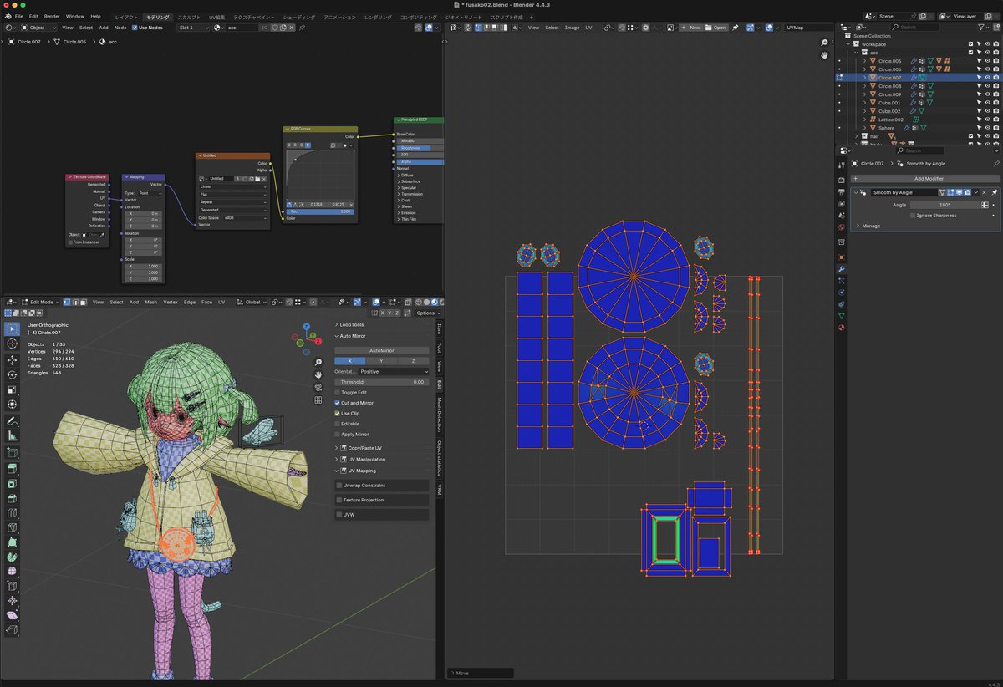Uncheck the Use Clip checkbox
Image resolution: width=1003 pixels, height=687 pixels.
point(338,413)
